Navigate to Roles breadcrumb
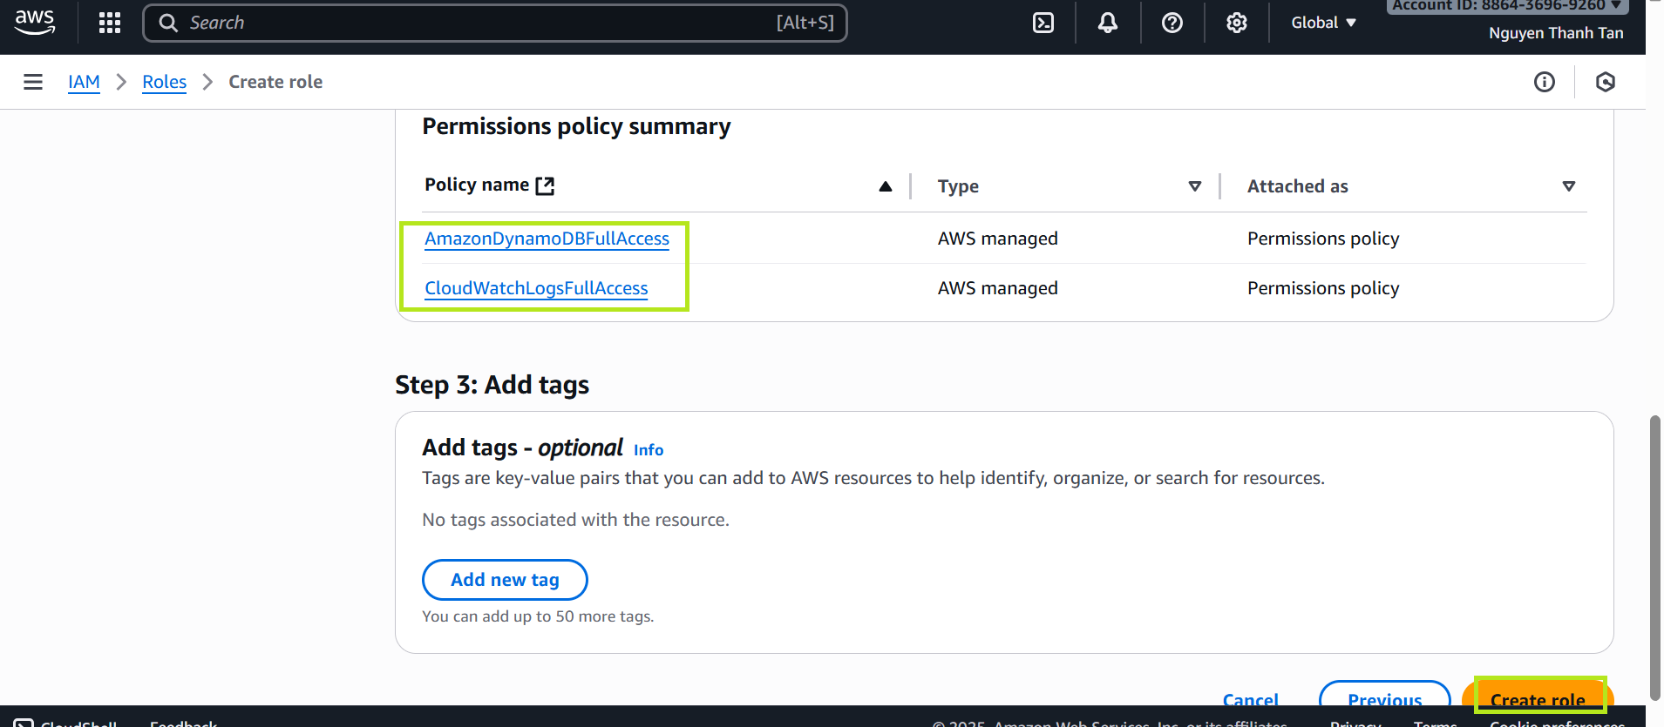The image size is (1664, 727). click(164, 82)
